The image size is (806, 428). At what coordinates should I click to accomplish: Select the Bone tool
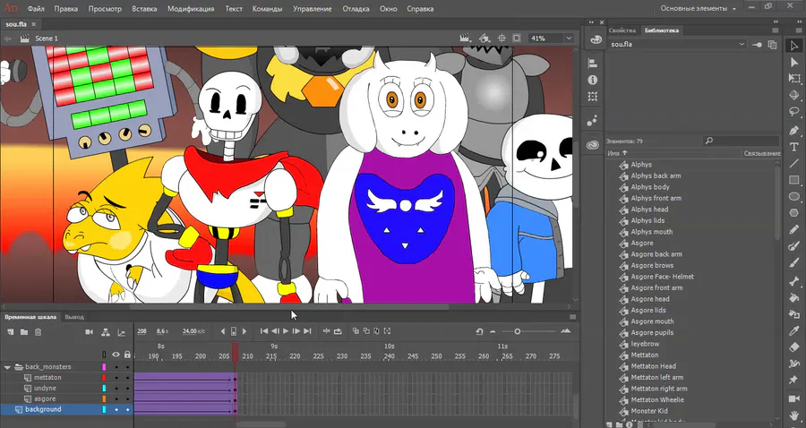(x=794, y=280)
